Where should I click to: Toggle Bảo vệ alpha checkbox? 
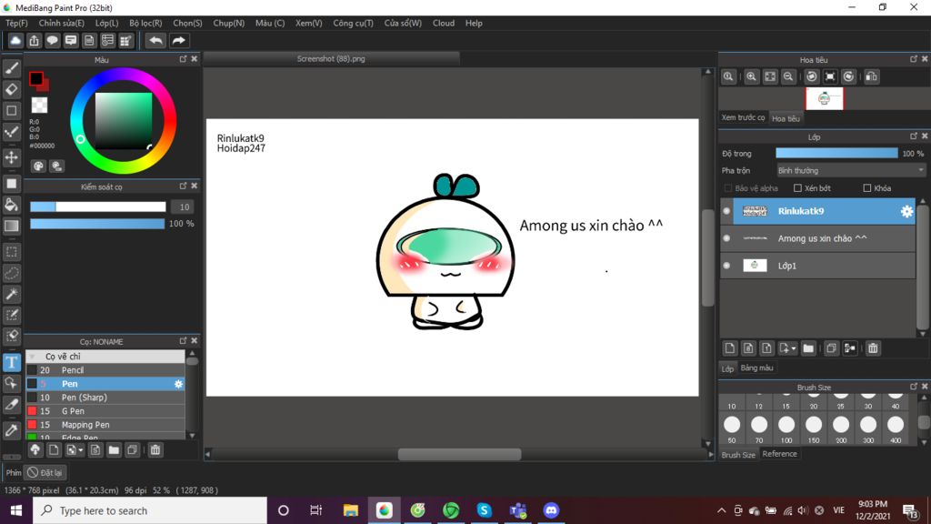point(728,188)
